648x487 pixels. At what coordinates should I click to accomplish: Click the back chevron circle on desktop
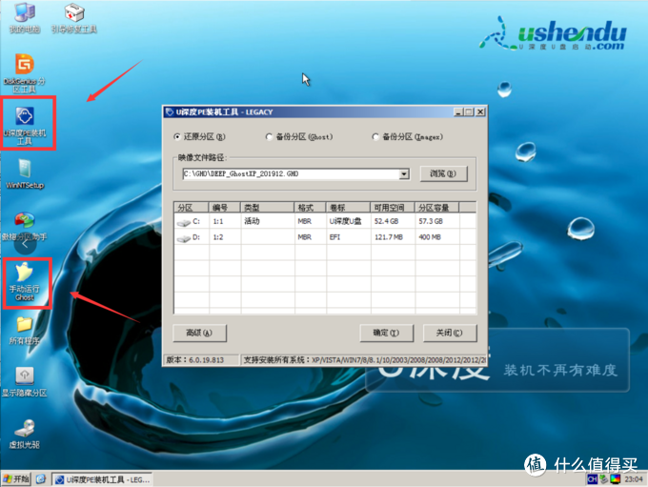click(25, 244)
